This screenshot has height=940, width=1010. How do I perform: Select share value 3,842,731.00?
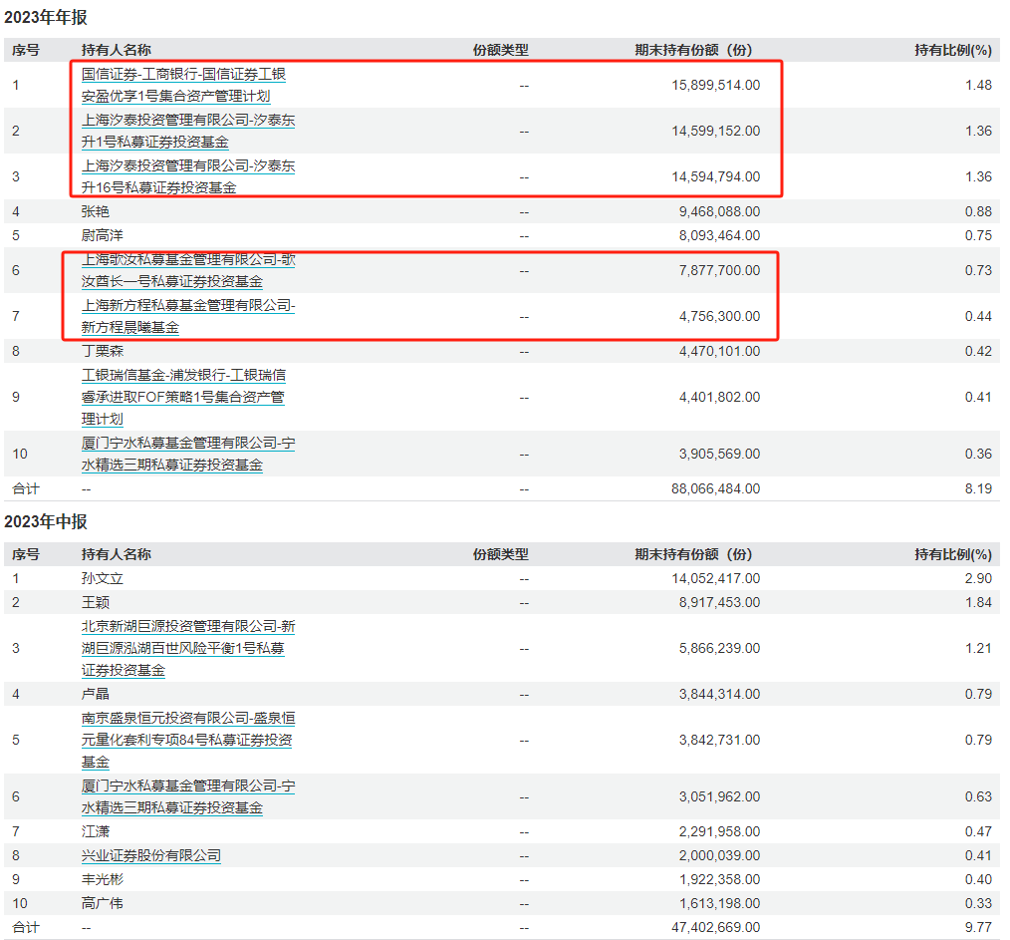[719, 740]
